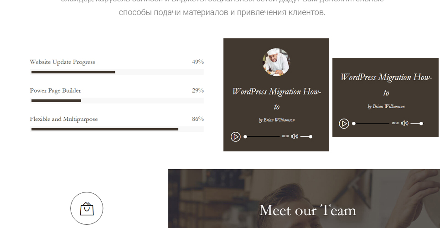Adjust the second player's volume slider
Image resolution: width=440 pixels, height=228 pixels.
(x=417, y=124)
